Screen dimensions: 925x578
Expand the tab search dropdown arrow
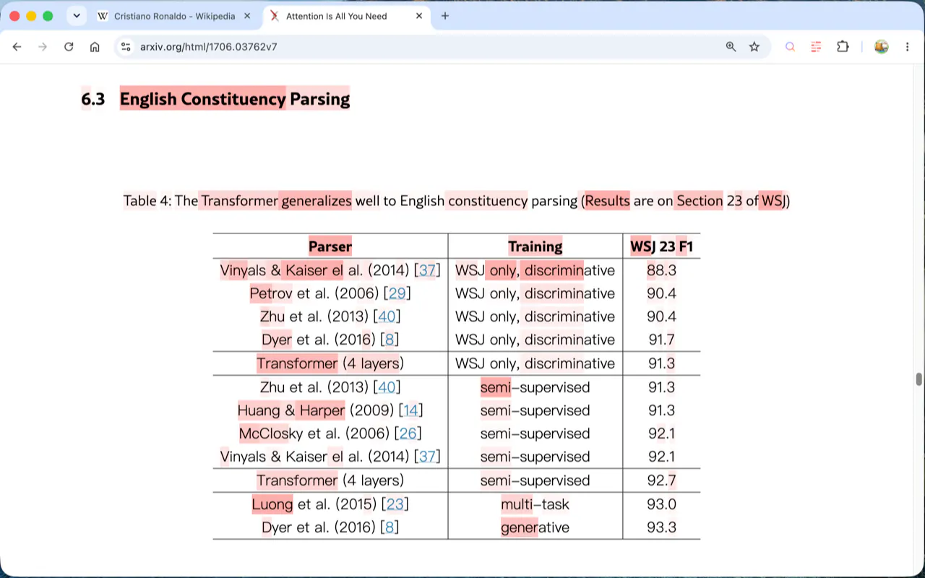pyautogui.click(x=77, y=16)
